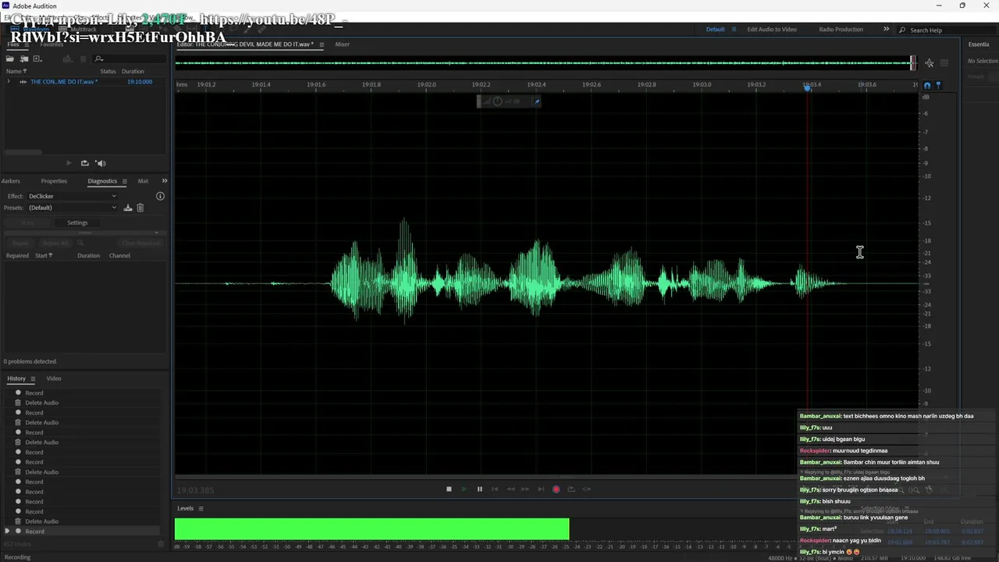Delete preset trash icon next to Presets
Screen dimensions: 999x562
[x=140, y=208]
